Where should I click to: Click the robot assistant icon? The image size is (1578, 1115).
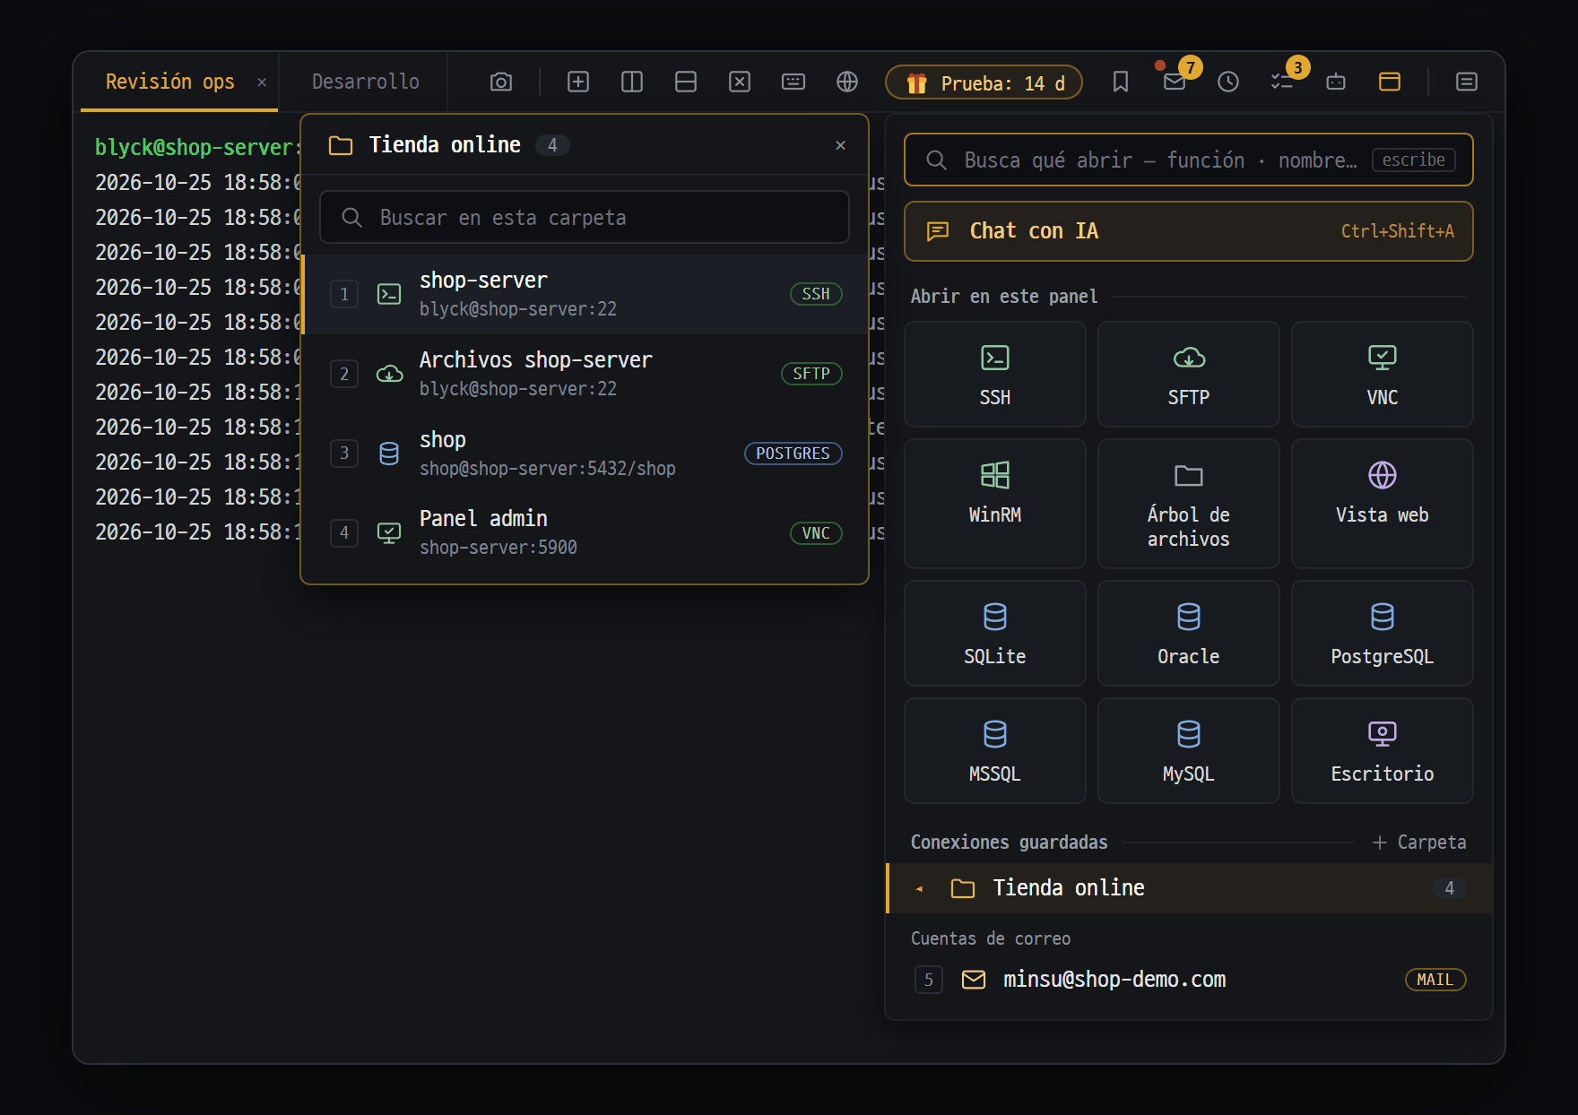pos(1336,82)
